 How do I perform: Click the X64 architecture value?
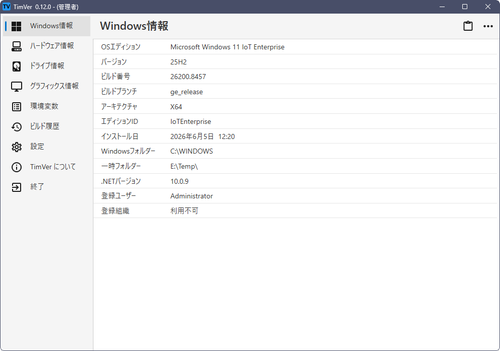(176, 107)
